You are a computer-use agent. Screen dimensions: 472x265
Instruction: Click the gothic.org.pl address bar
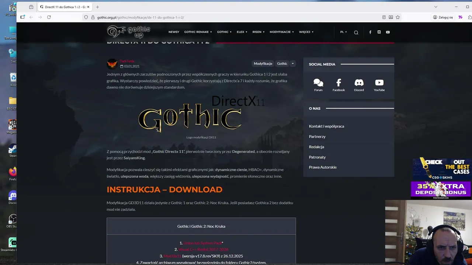coord(236,17)
